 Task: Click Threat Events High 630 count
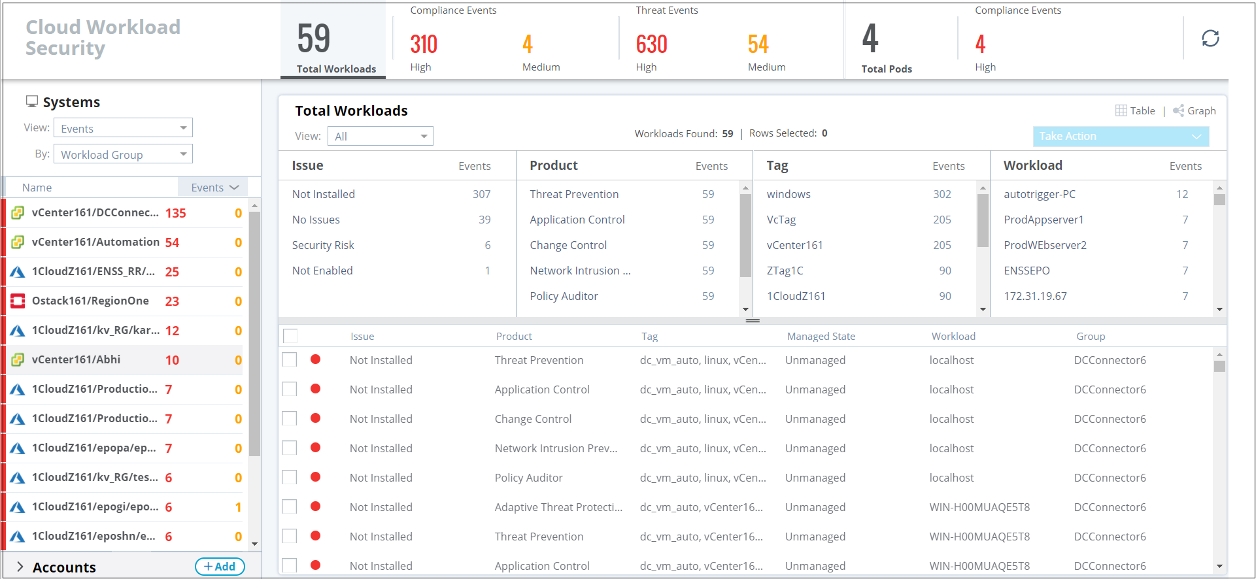652,44
